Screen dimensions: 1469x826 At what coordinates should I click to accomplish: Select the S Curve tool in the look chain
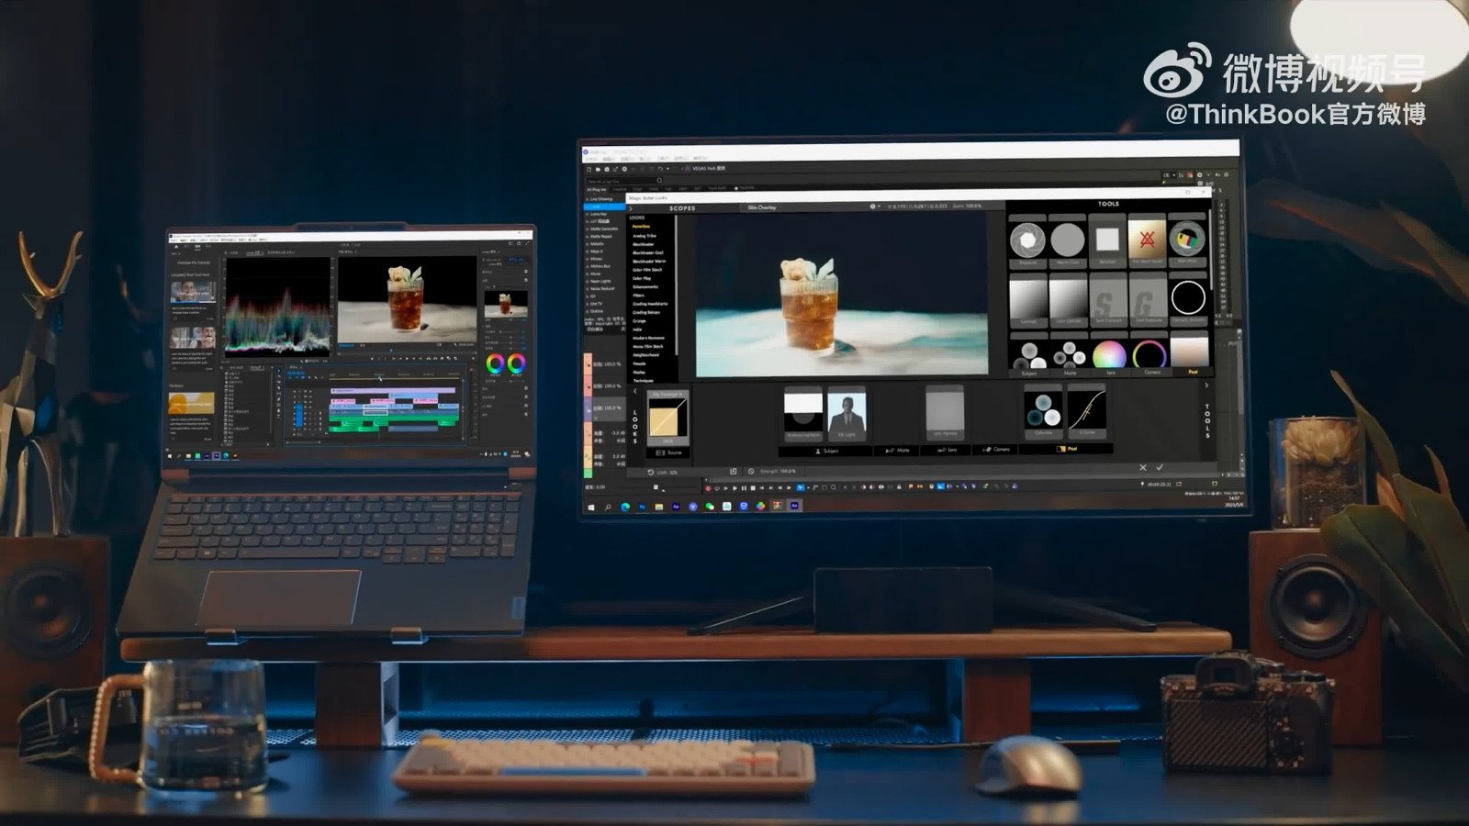point(1086,410)
